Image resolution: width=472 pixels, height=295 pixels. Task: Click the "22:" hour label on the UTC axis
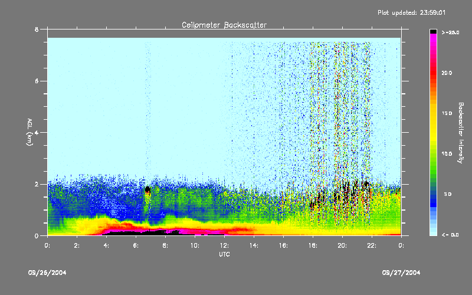tap(372, 245)
